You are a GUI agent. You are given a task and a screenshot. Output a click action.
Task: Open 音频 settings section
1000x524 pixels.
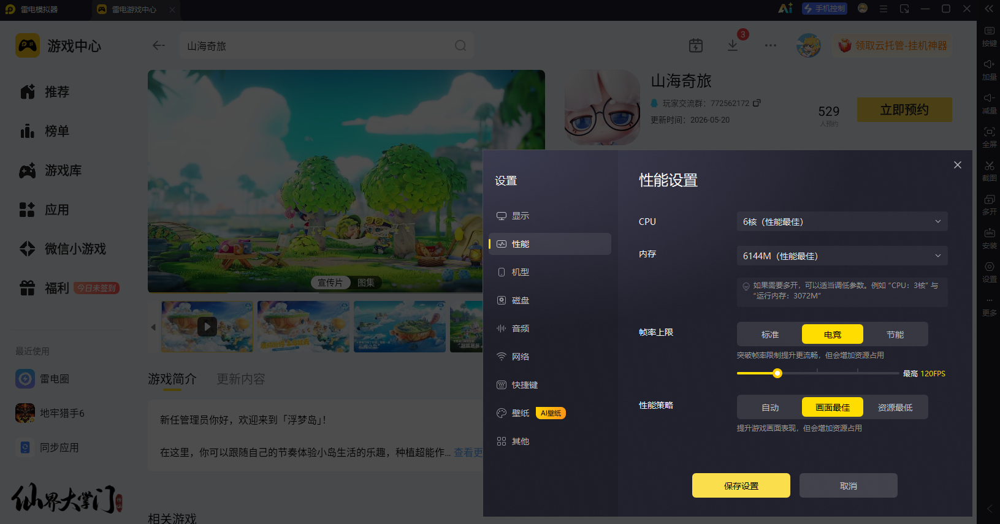550,328
